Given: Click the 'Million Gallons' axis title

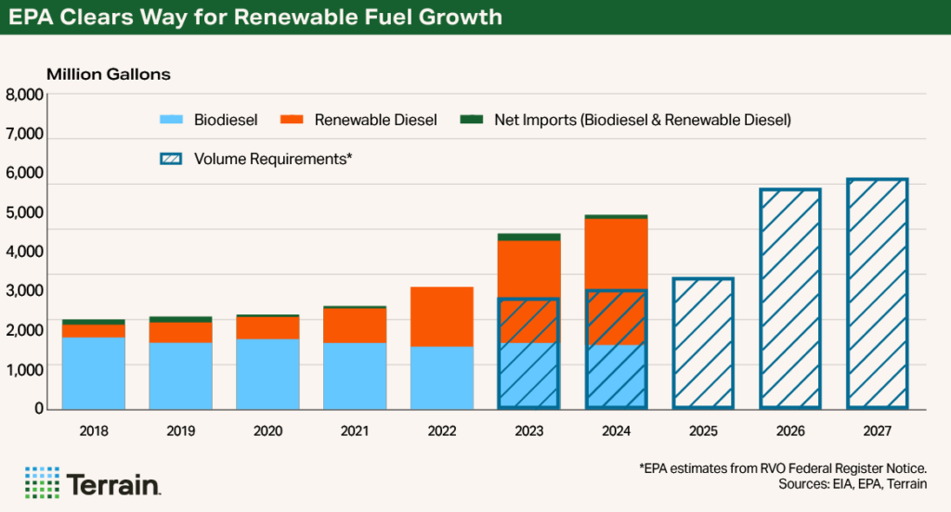Looking at the screenshot, I should (x=109, y=74).
